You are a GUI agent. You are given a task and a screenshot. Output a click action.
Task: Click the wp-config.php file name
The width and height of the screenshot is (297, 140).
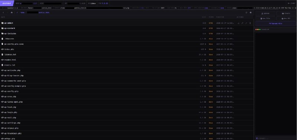coord(12,91)
